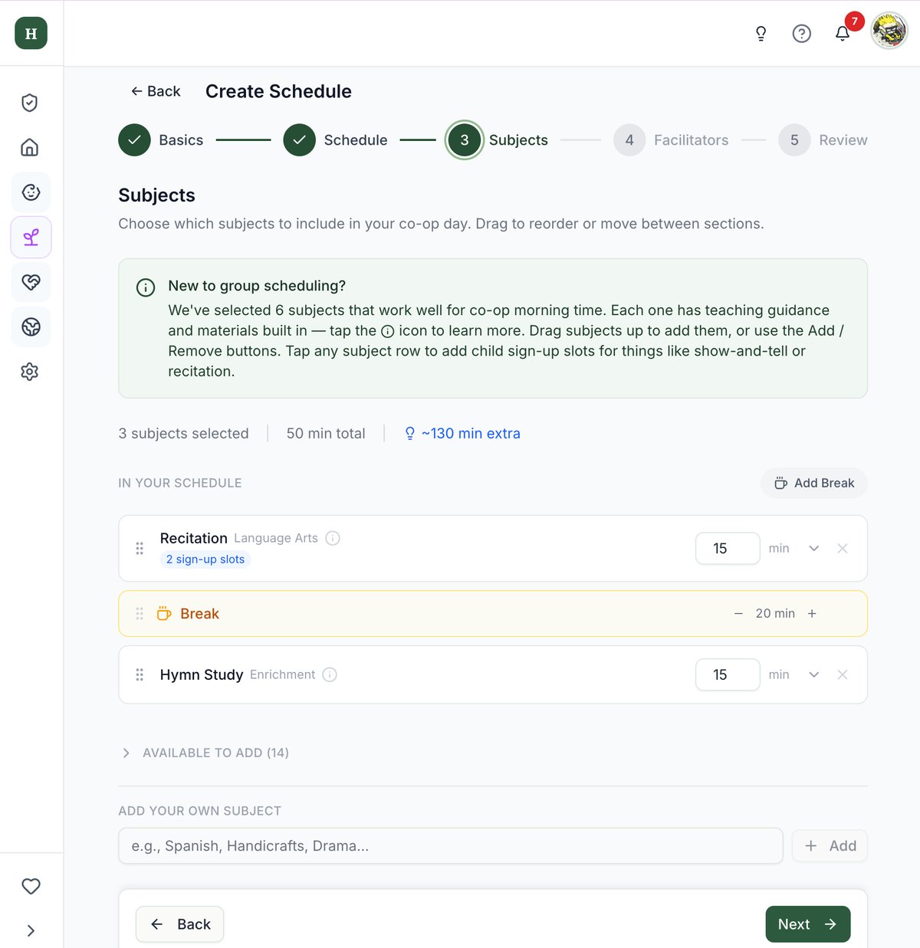Remove Recitation with its X icon

tap(843, 548)
